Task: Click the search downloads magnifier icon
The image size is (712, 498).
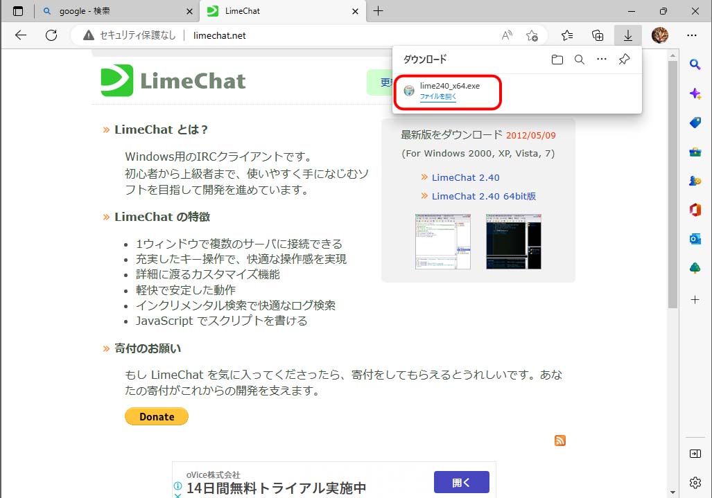Action: (579, 59)
